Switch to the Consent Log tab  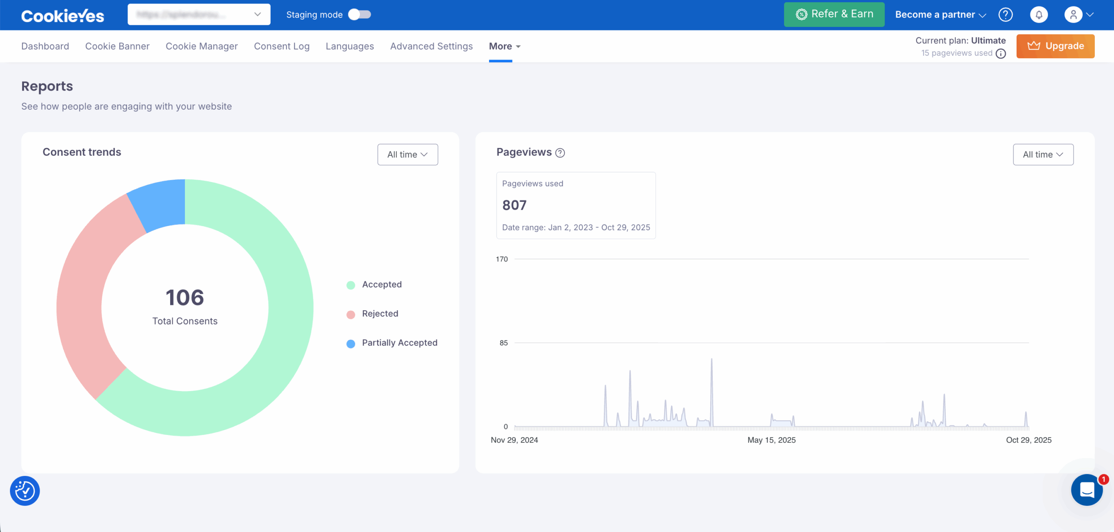[282, 46]
